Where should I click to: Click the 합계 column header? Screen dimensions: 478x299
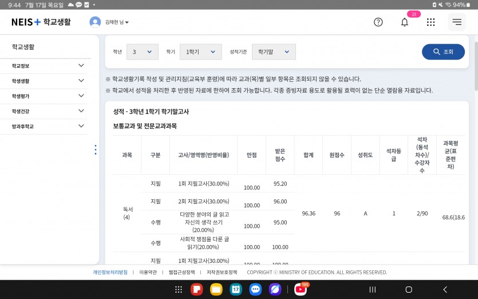point(308,155)
